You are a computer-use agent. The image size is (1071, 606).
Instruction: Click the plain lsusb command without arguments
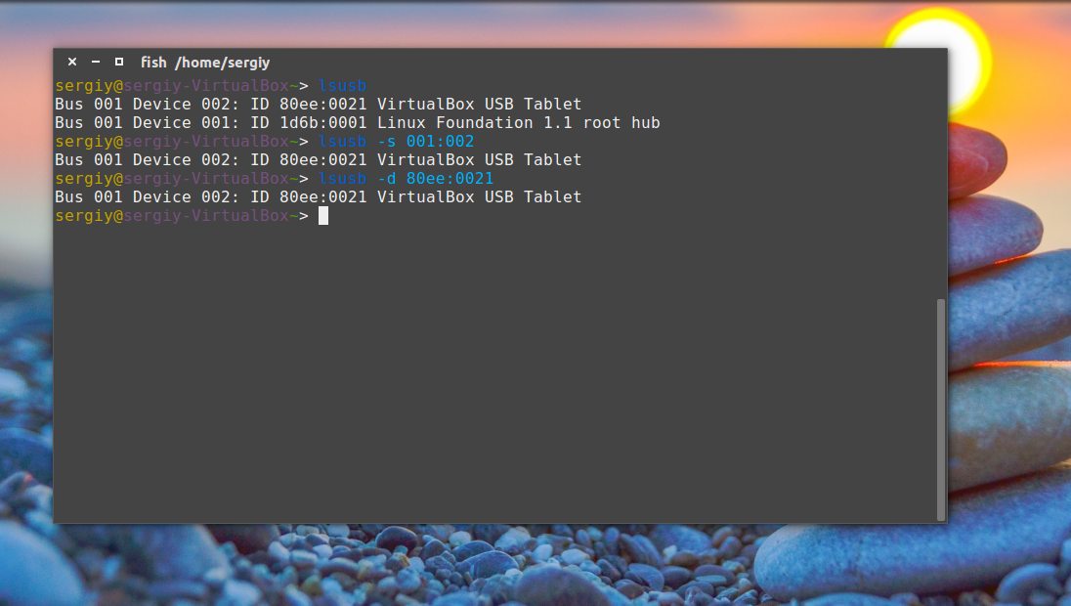tap(342, 85)
